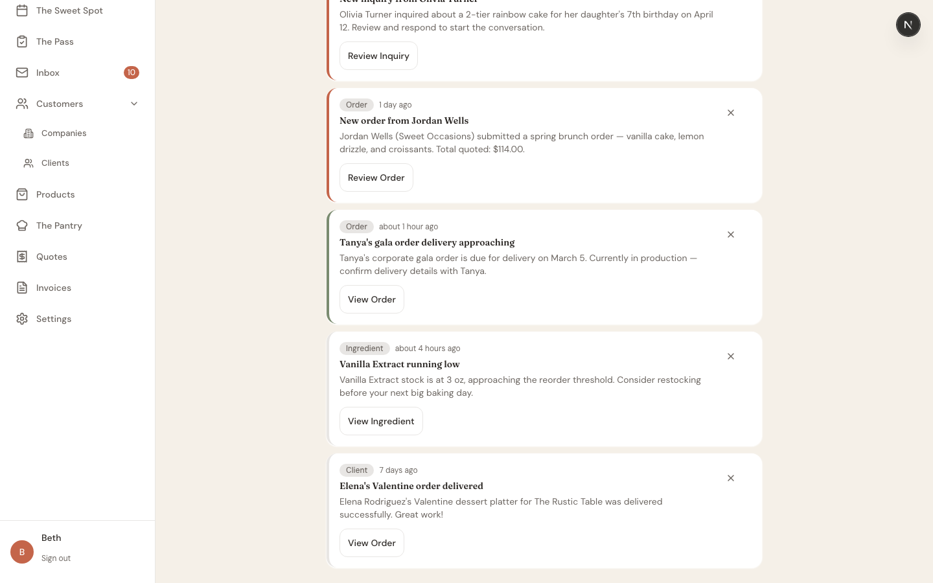Navigate to the Inbox menu item
Viewport: 933px width, 583px height.
[x=47, y=73]
